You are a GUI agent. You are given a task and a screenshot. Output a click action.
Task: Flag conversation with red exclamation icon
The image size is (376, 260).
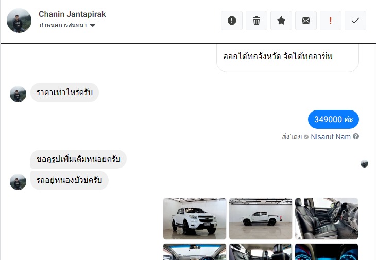click(331, 21)
